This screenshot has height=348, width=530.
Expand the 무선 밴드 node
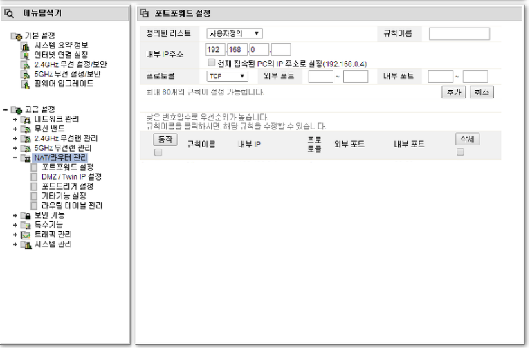(x=15, y=129)
